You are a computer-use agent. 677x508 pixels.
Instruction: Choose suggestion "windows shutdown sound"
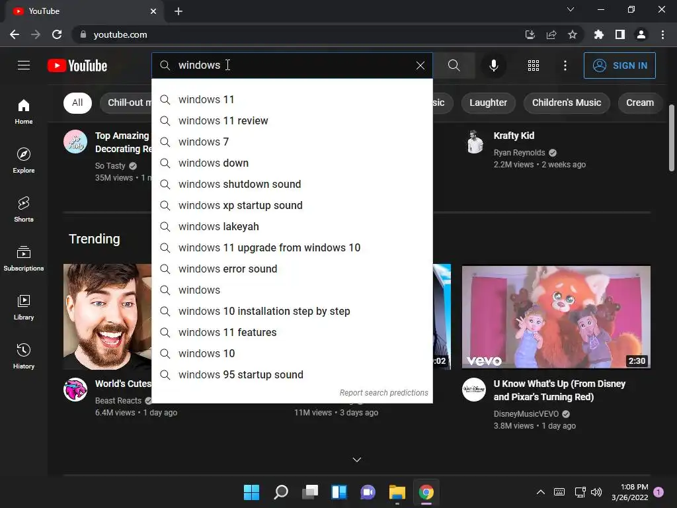tap(292, 184)
